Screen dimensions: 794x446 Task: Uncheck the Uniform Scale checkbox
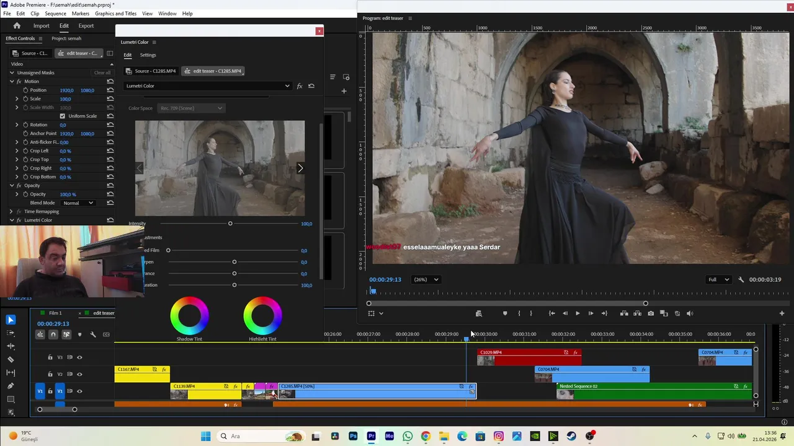click(62, 116)
